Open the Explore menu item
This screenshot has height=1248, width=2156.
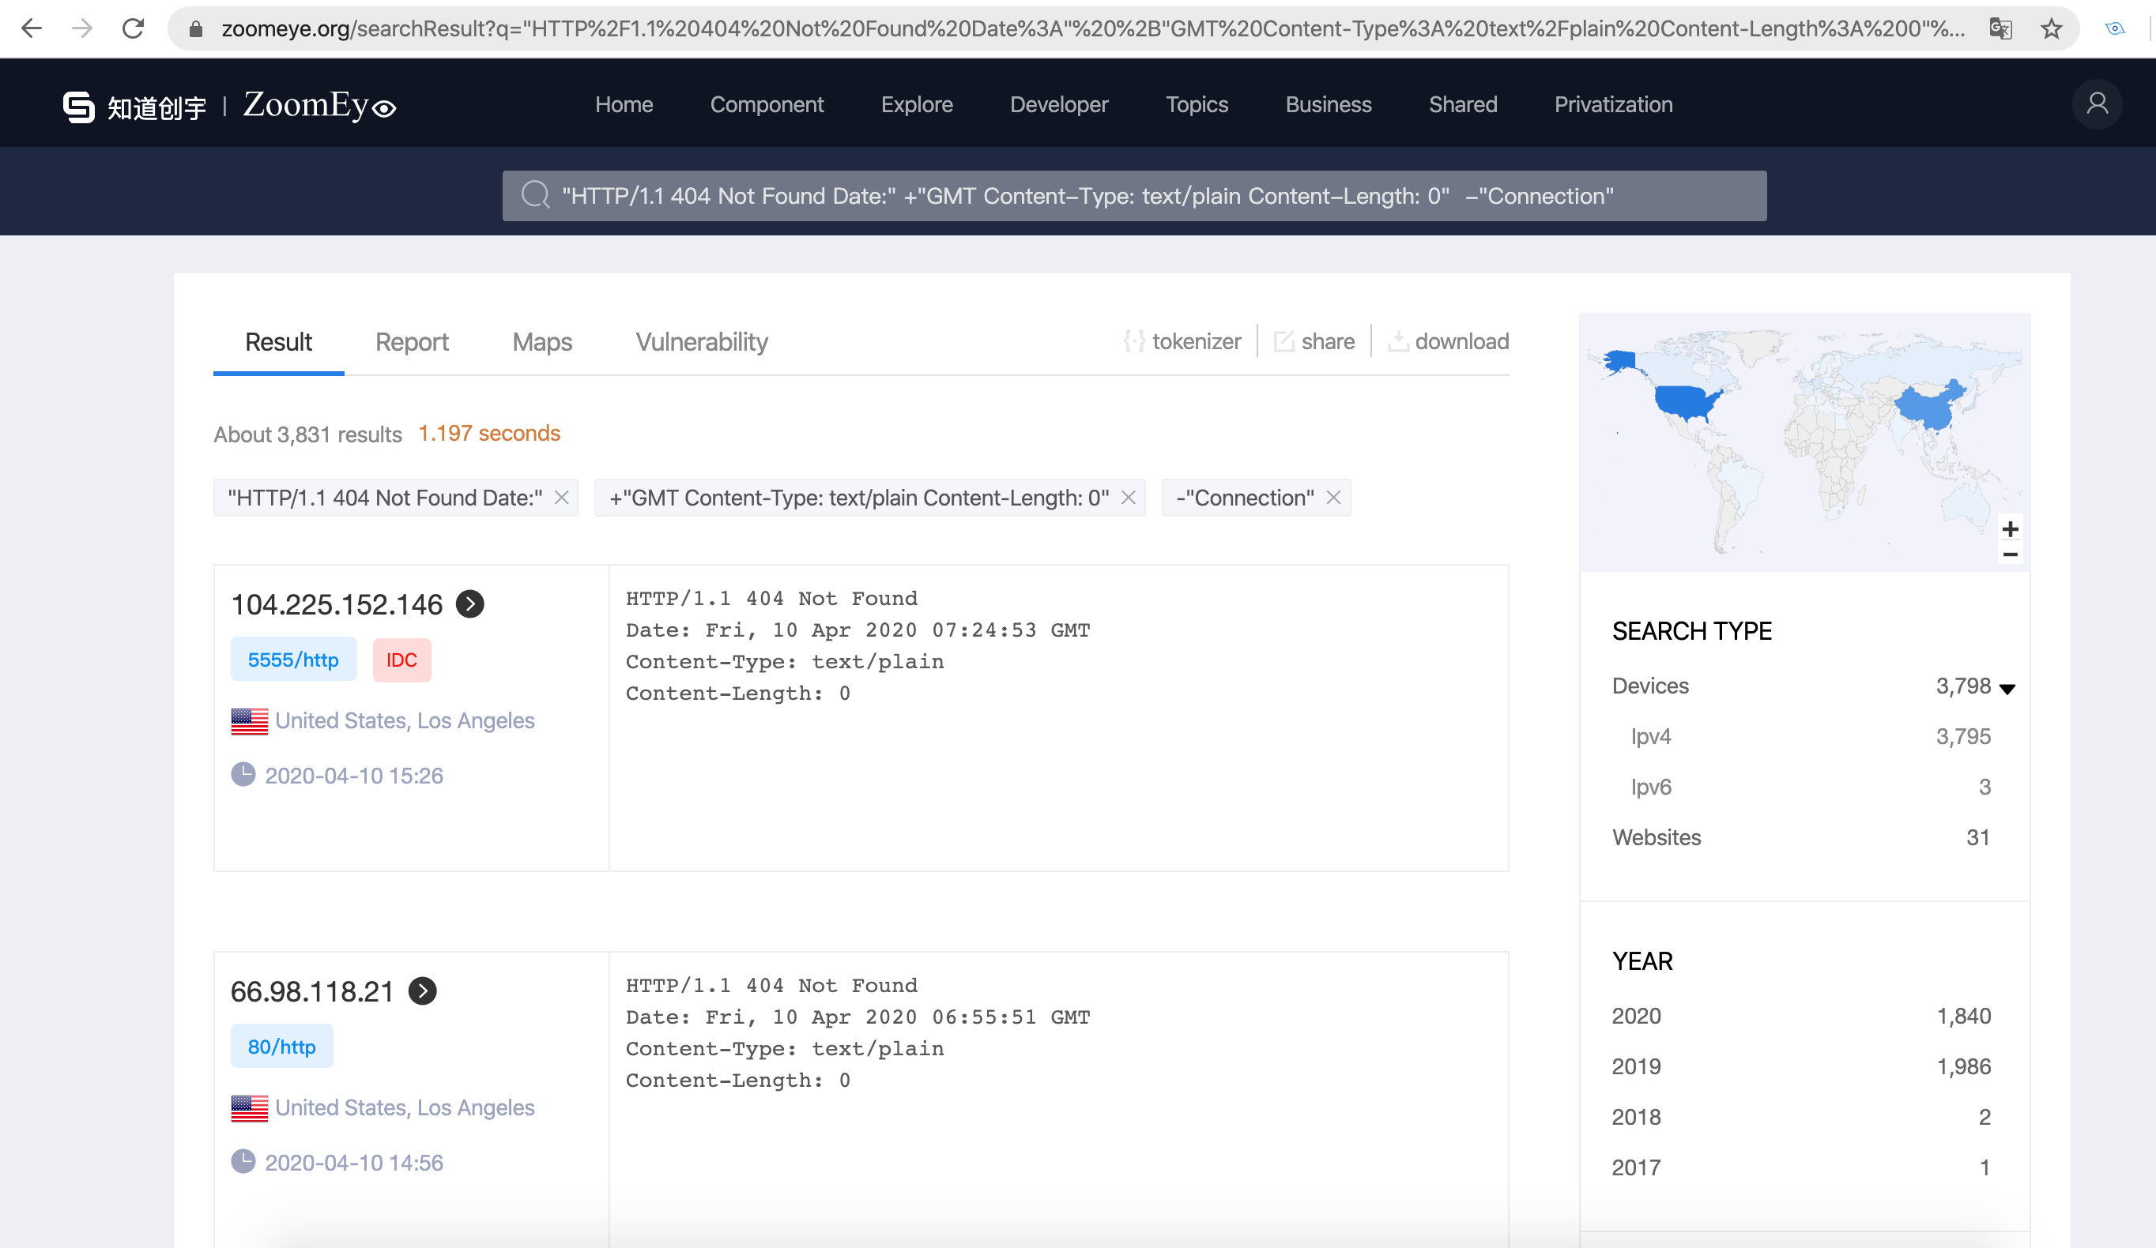pos(916,104)
